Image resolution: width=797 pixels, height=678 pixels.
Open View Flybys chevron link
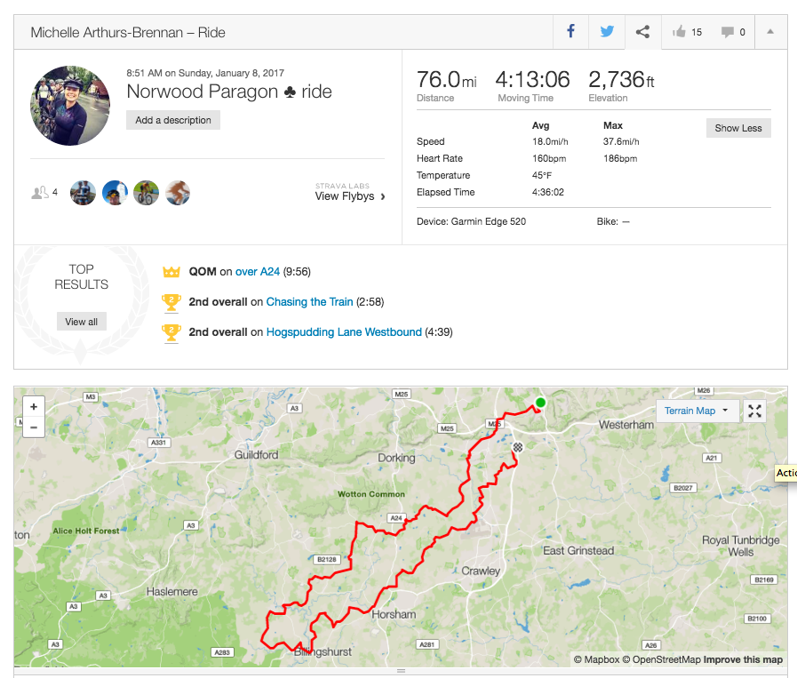(350, 196)
